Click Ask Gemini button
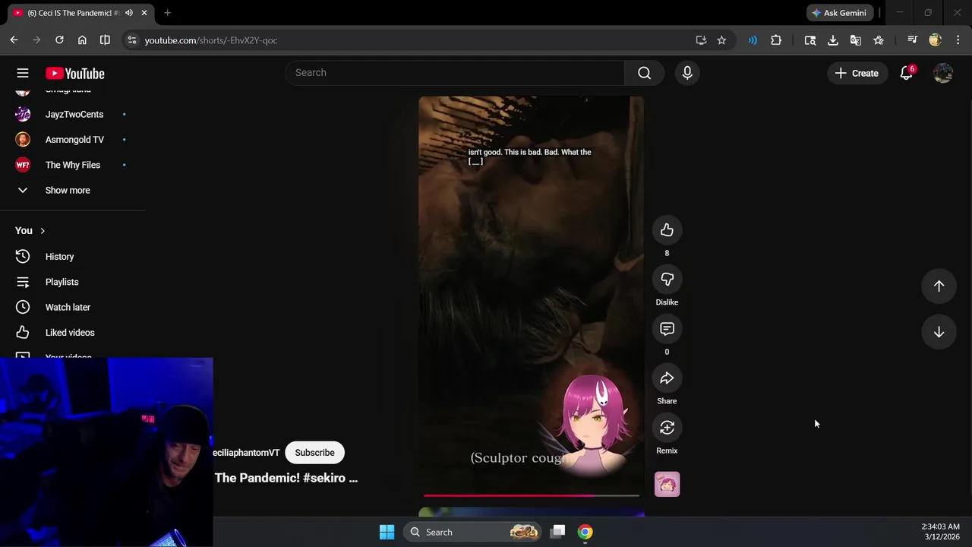 tap(840, 13)
